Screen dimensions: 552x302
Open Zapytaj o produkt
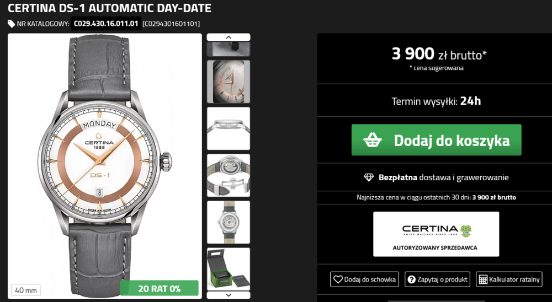[x=437, y=279]
